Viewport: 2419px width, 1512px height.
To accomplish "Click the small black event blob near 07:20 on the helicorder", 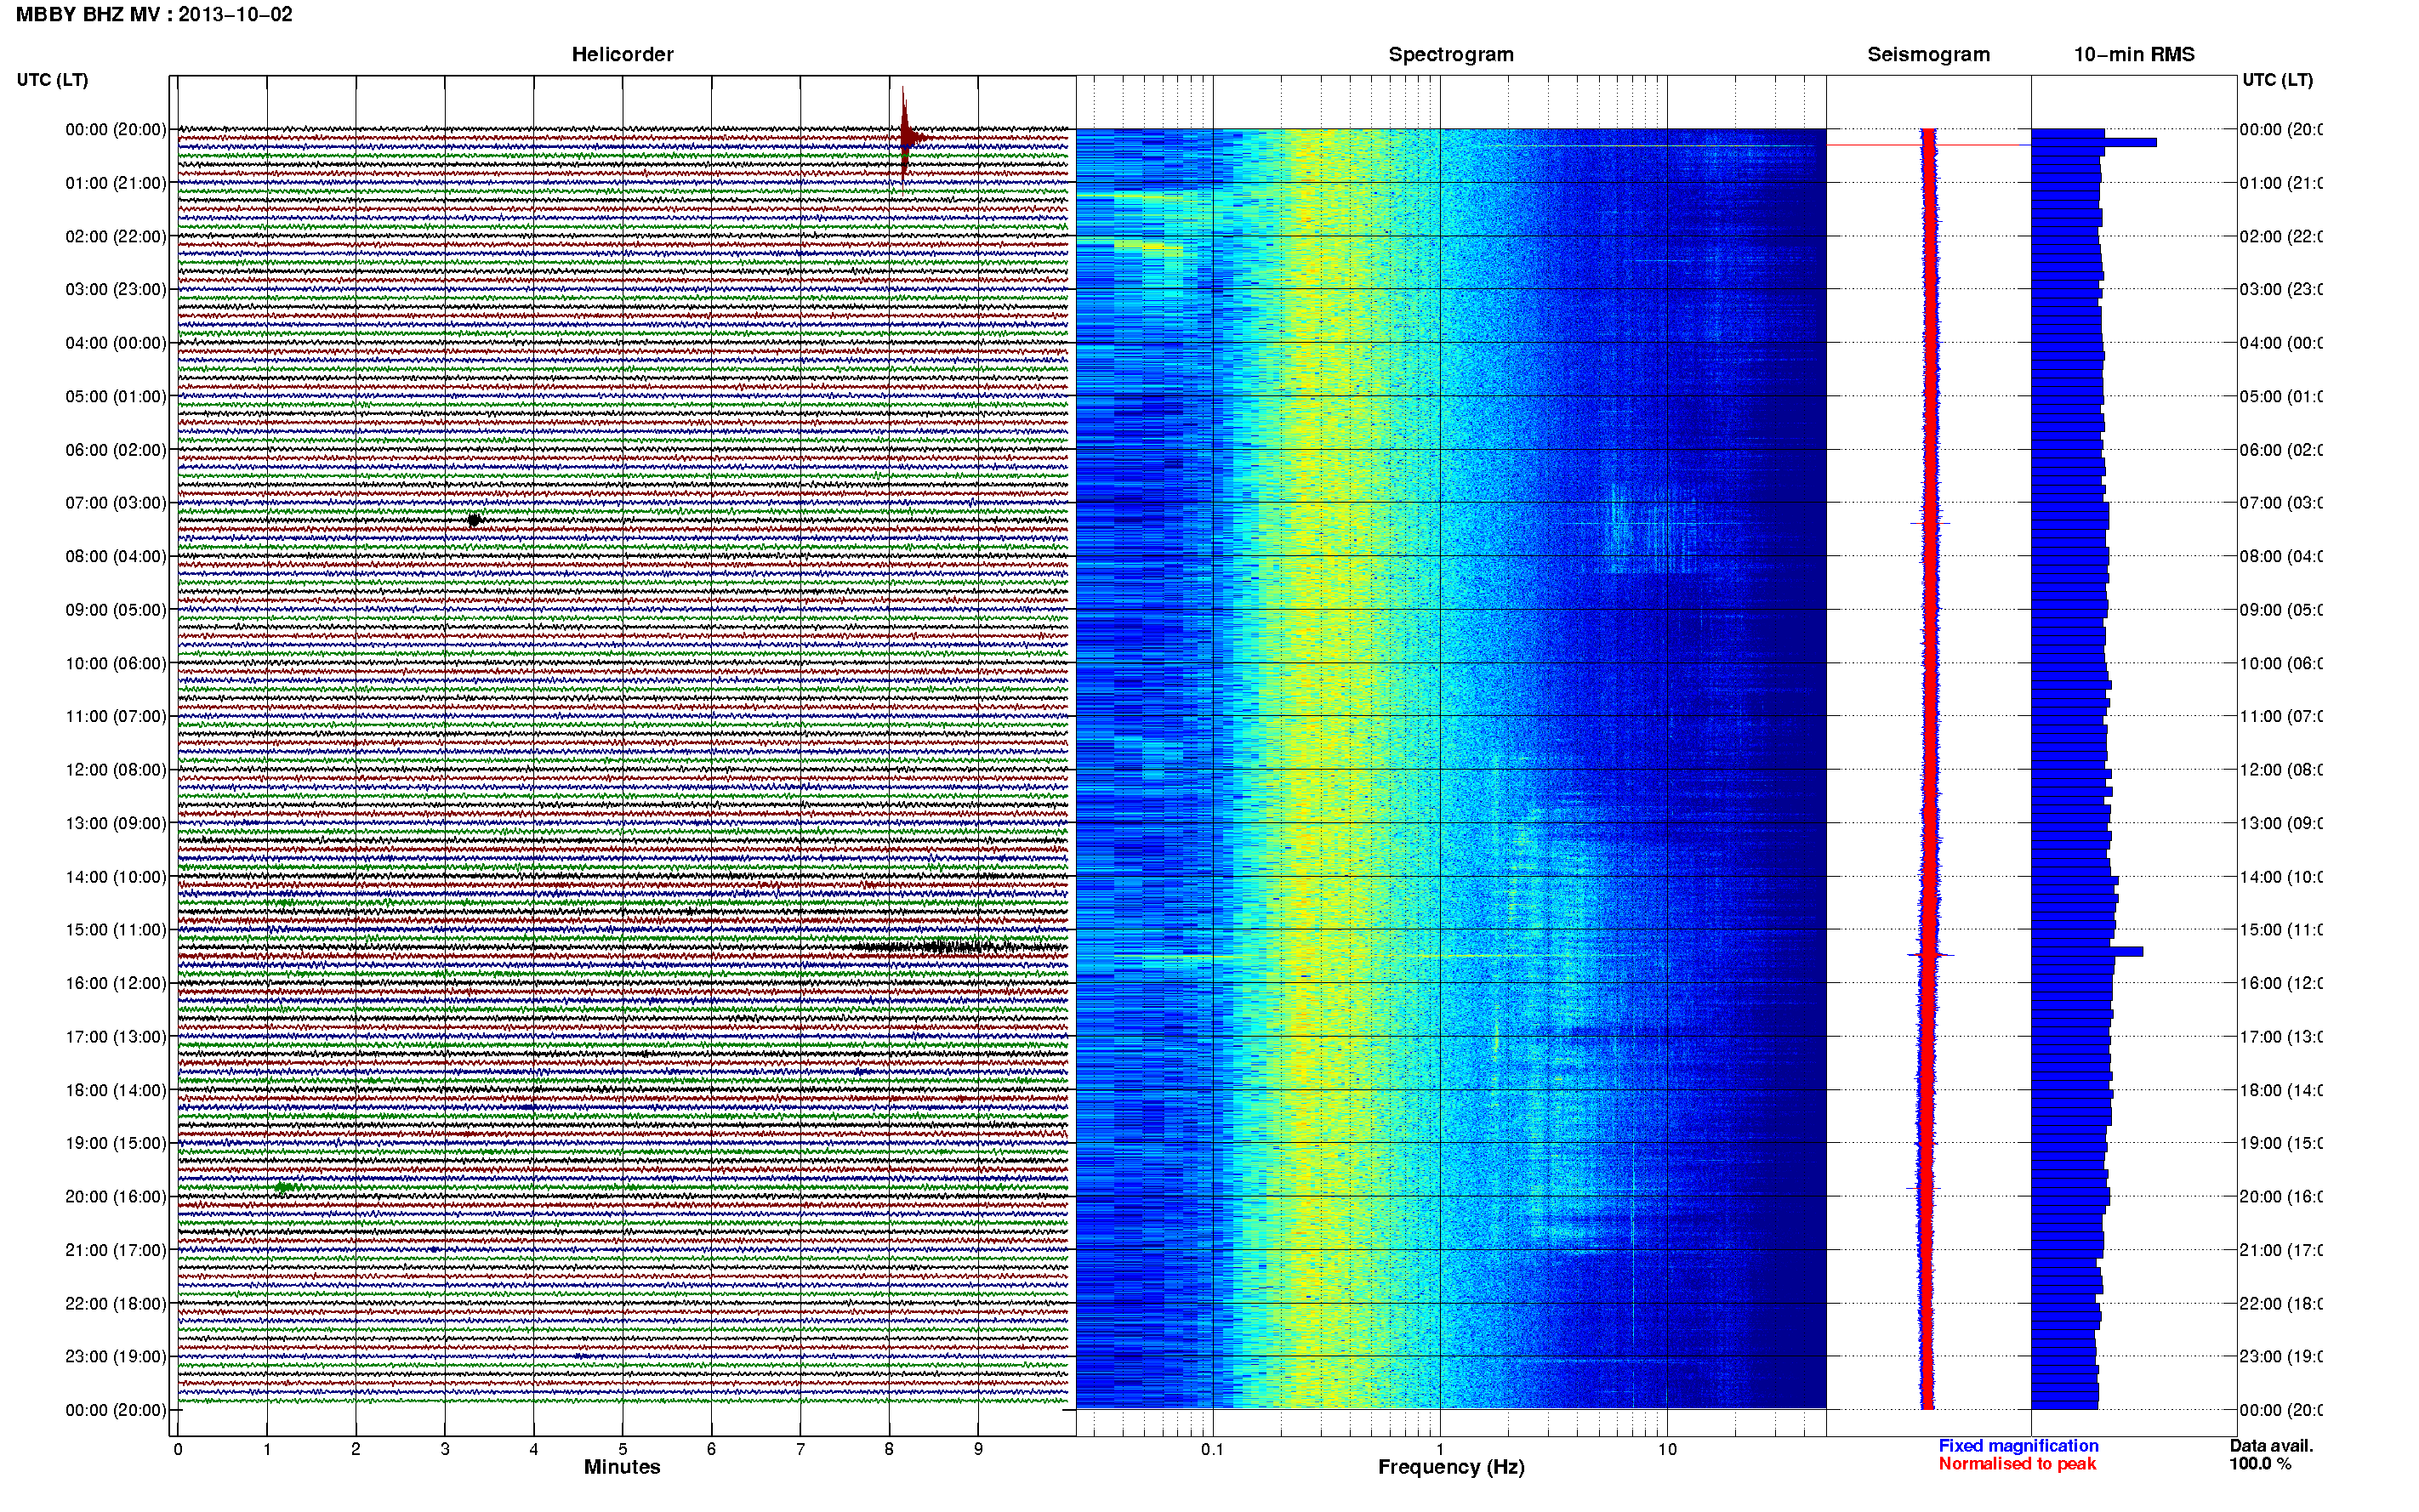I will pyautogui.click(x=474, y=520).
